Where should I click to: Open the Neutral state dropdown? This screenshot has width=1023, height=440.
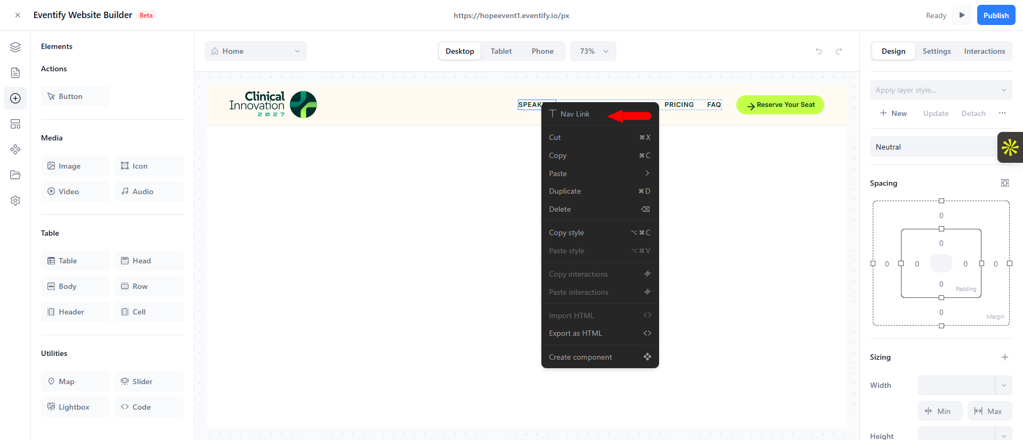933,147
